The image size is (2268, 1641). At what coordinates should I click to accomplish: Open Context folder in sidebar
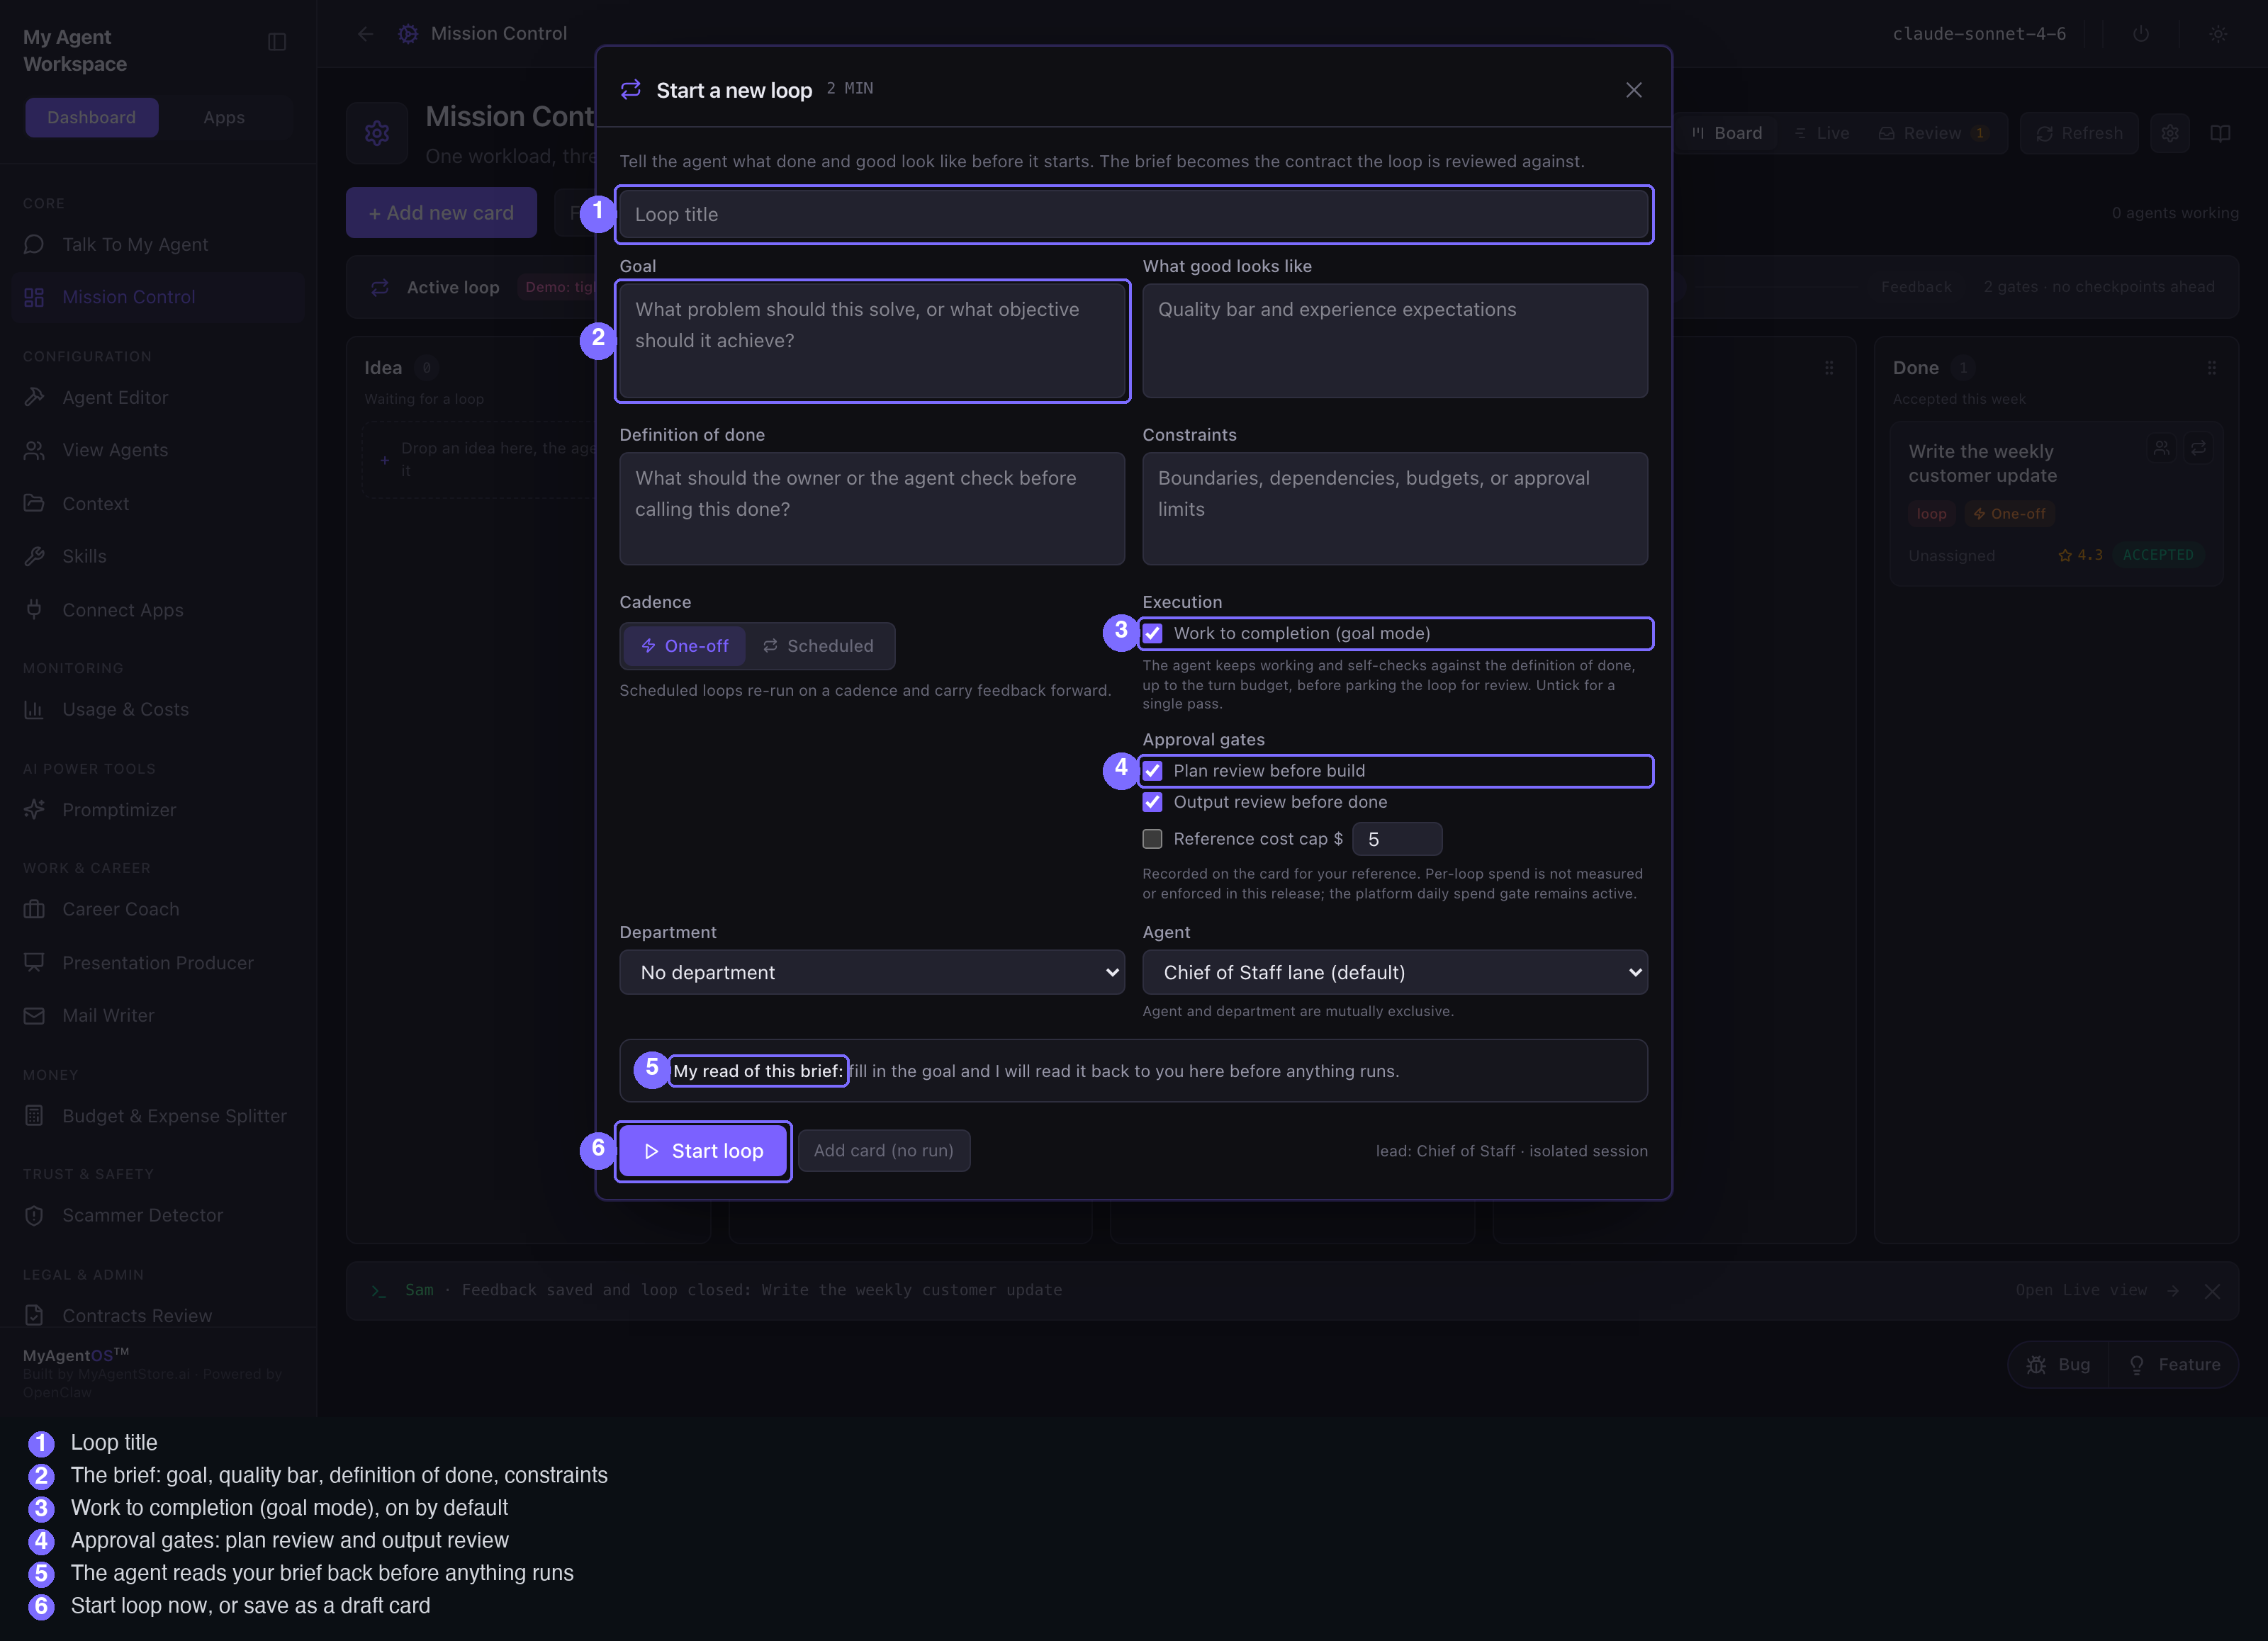coord(158,503)
